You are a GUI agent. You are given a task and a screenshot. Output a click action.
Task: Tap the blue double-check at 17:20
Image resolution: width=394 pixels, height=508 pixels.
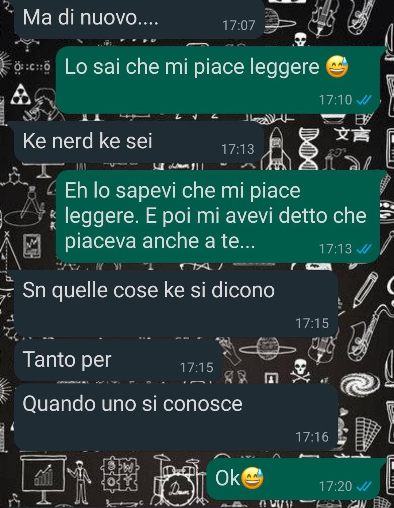coord(364,486)
